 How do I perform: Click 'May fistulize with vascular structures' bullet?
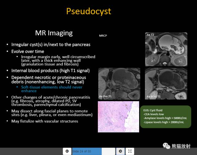pos(45,121)
